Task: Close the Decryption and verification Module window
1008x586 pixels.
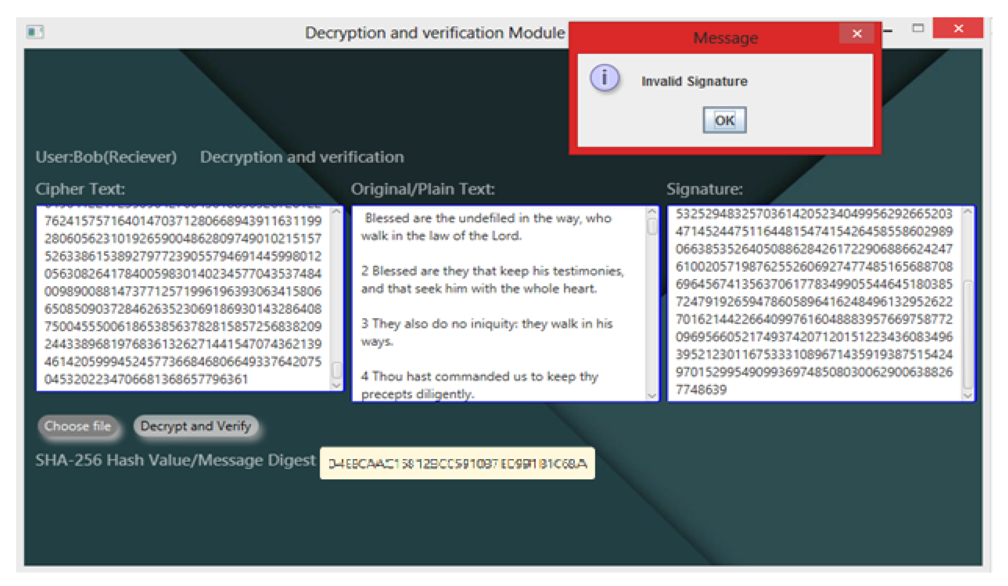Action: click(x=958, y=28)
